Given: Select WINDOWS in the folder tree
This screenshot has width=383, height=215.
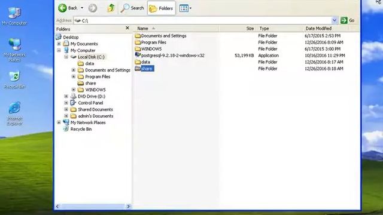Looking at the screenshot, I should 92,90.
